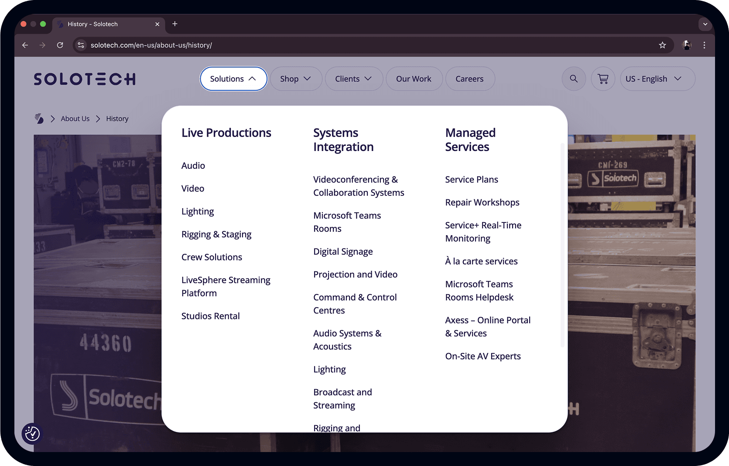Open the Our Work page
The image size is (729, 466).
414,79
